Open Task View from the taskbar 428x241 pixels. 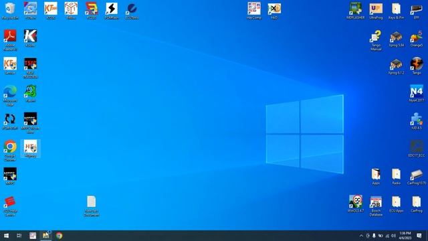19,236
